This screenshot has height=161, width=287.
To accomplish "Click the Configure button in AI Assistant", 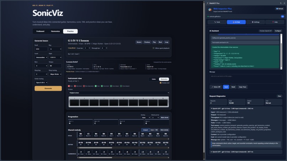I will [278, 31].
